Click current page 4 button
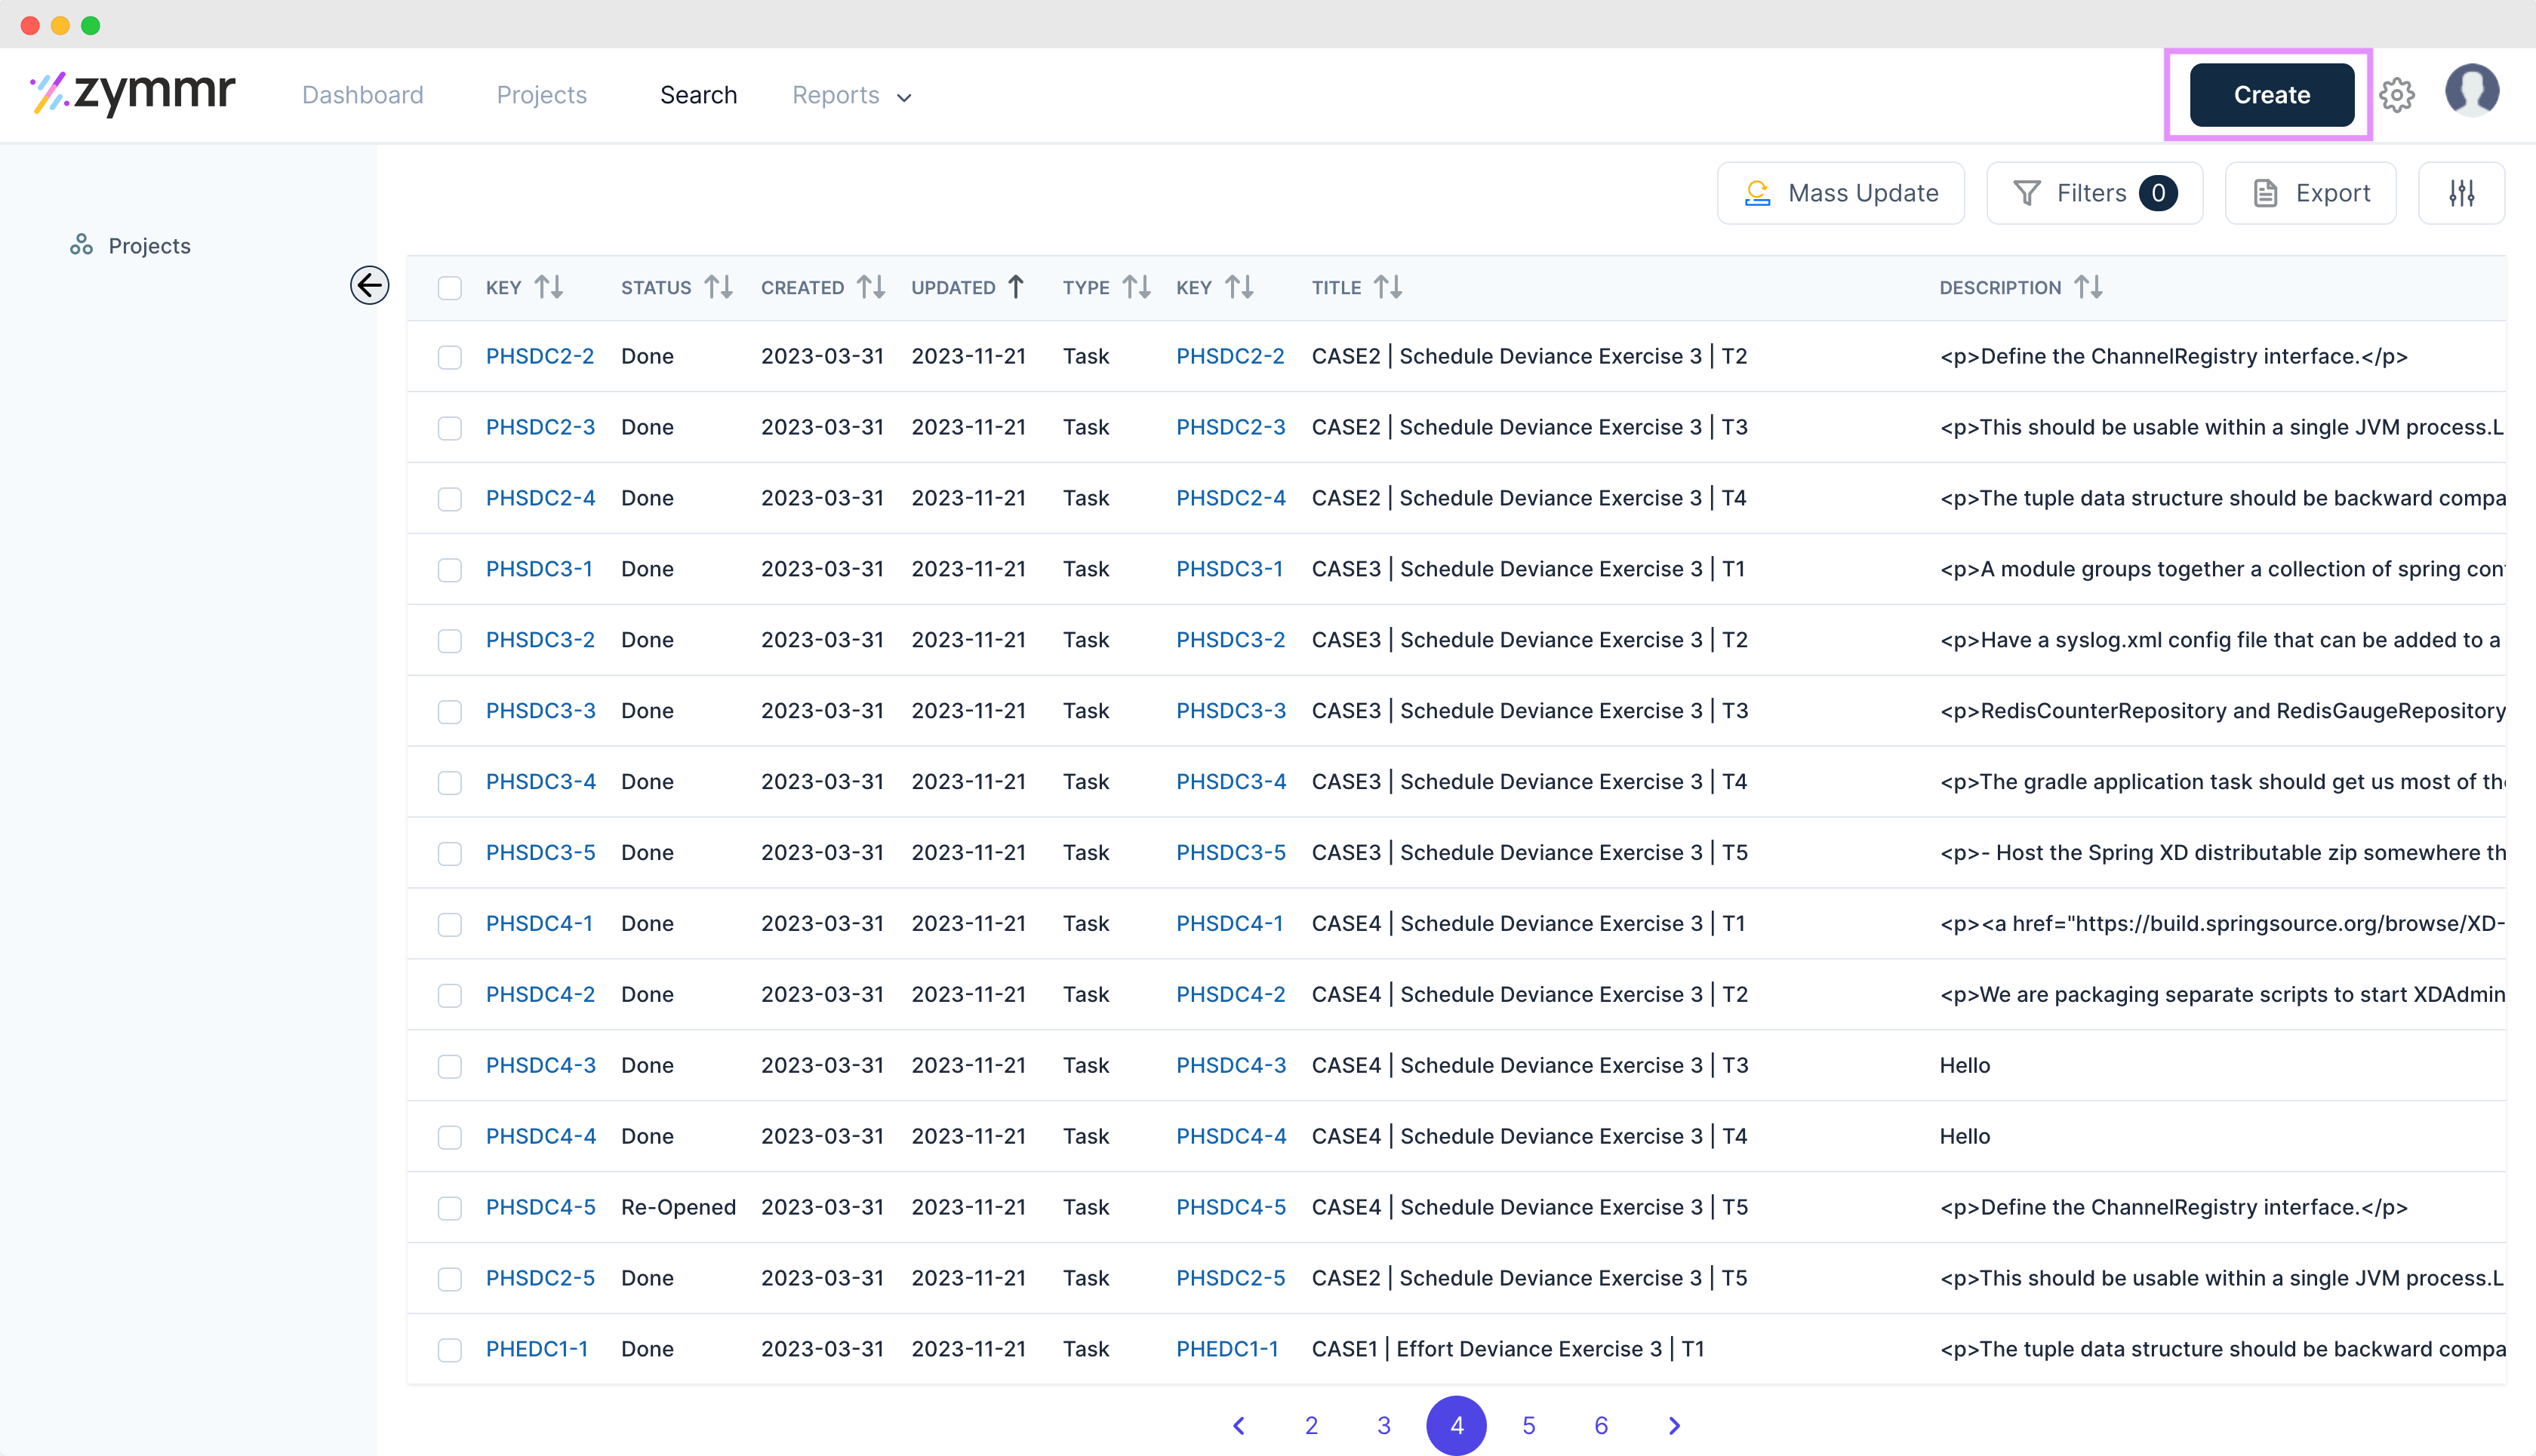 1457,1425
